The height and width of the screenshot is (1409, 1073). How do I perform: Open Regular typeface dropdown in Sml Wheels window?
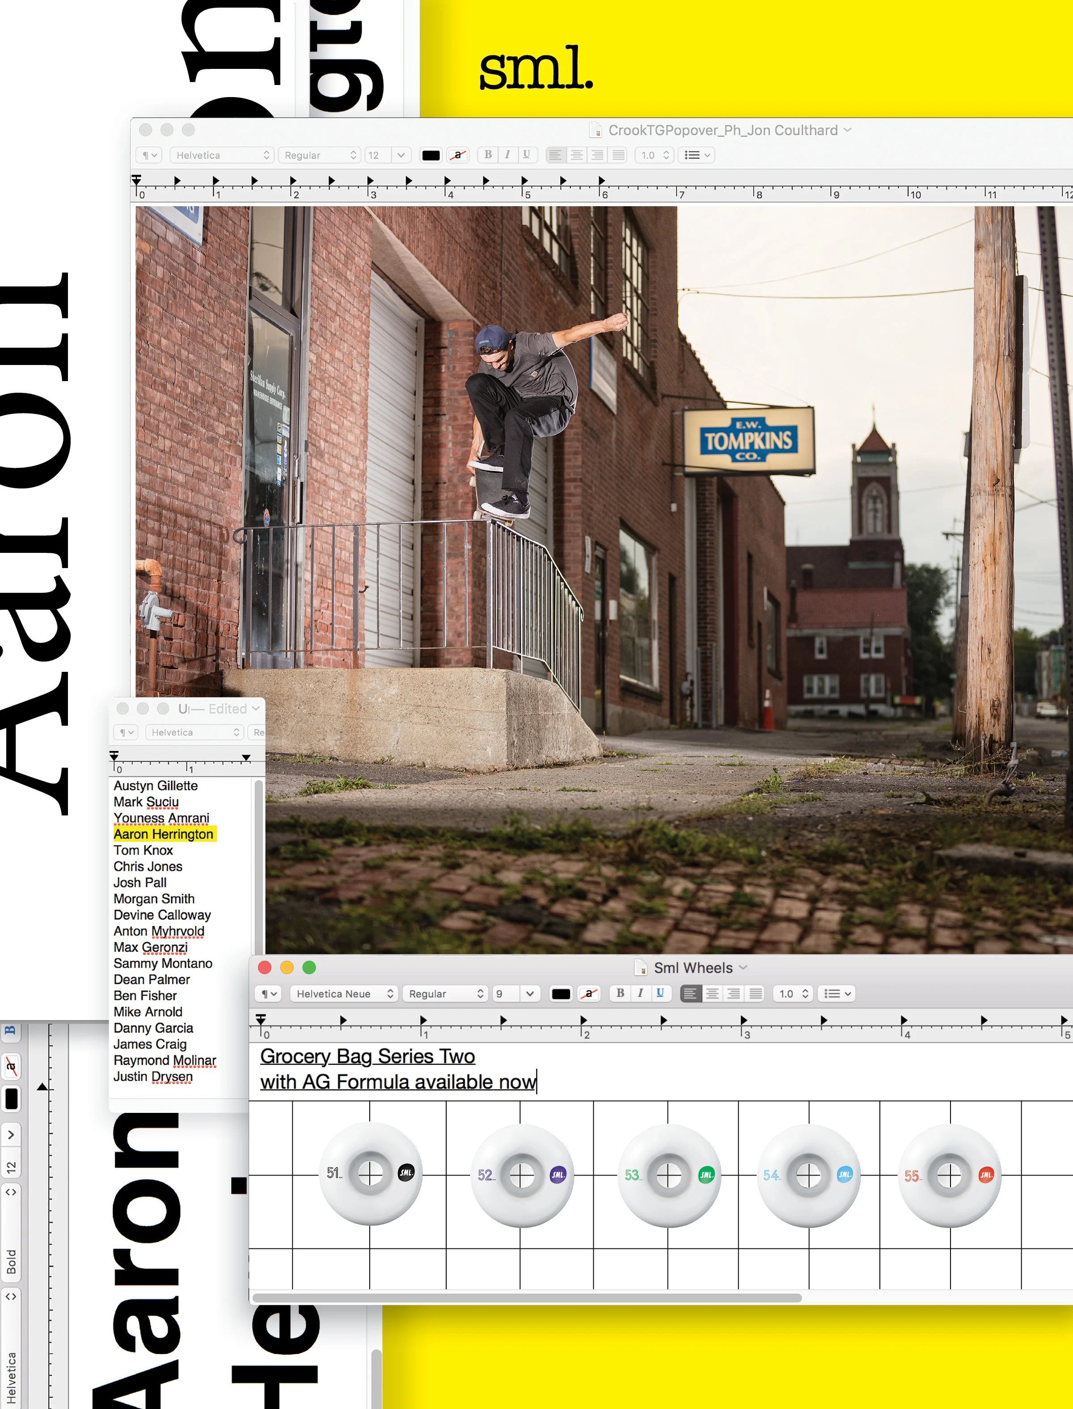tap(445, 993)
